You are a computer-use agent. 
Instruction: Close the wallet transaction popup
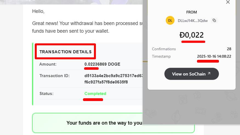[x=228, y=2]
